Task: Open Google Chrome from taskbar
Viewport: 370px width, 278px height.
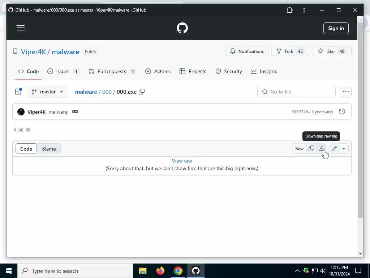Action: (178, 271)
